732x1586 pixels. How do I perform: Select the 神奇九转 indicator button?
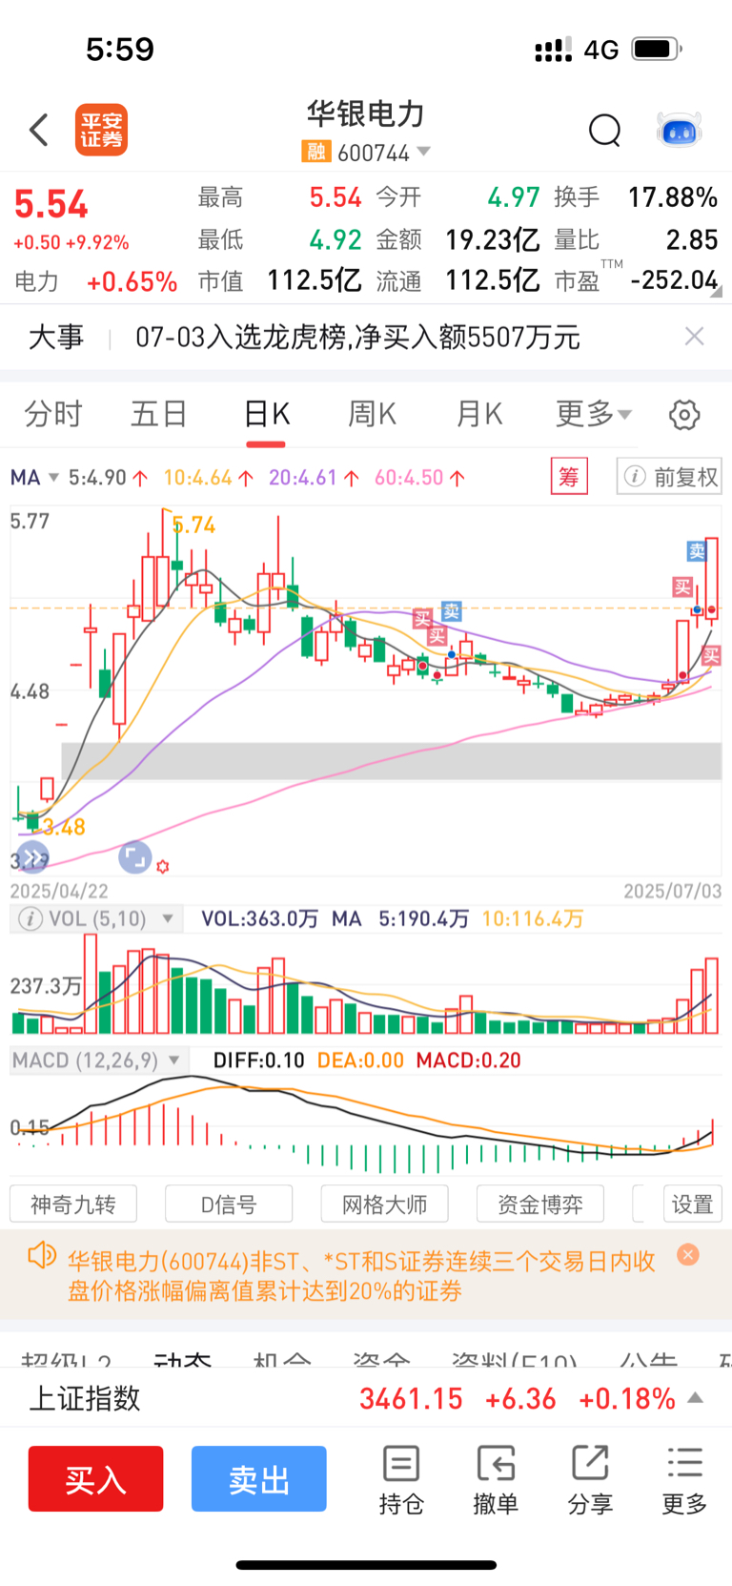point(73,1204)
